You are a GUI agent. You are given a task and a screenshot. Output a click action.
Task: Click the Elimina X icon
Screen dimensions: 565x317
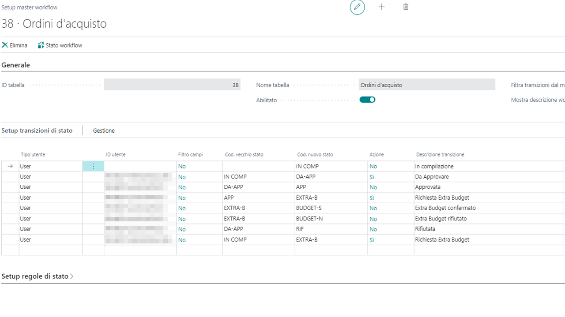(x=5, y=45)
